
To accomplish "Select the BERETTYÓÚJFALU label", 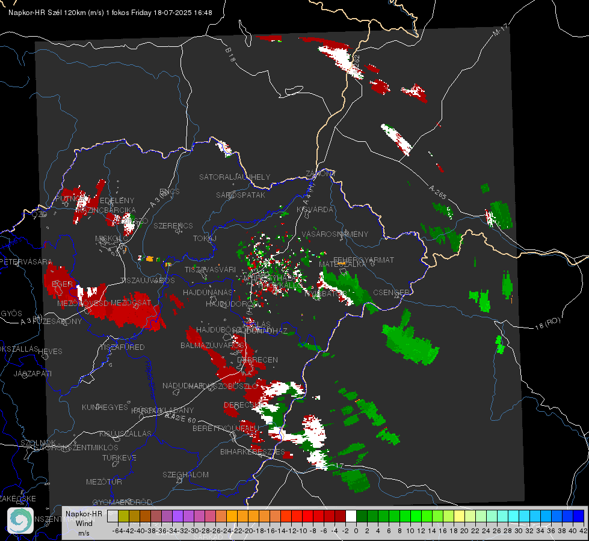I will tap(226, 428).
